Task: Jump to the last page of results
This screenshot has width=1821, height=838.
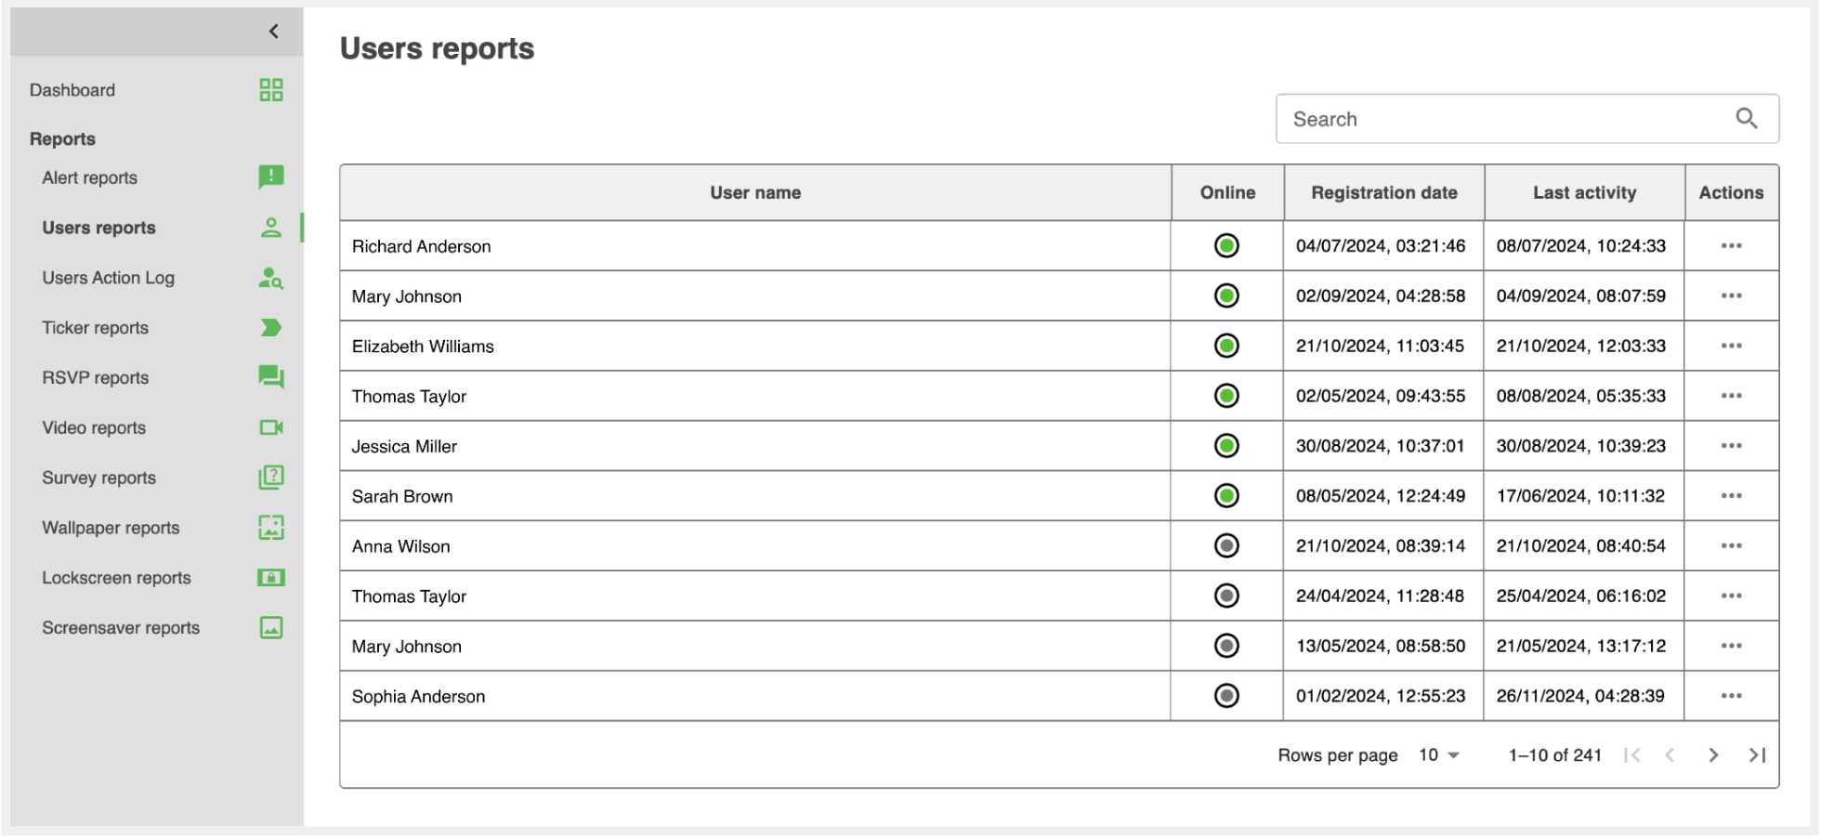Action: pyautogui.click(x=1756, y=755)
